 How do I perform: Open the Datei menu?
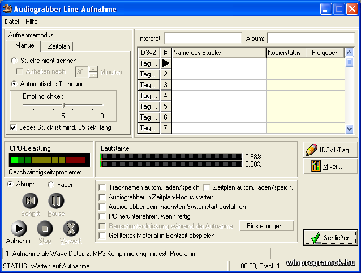click(x=12, y=21)
